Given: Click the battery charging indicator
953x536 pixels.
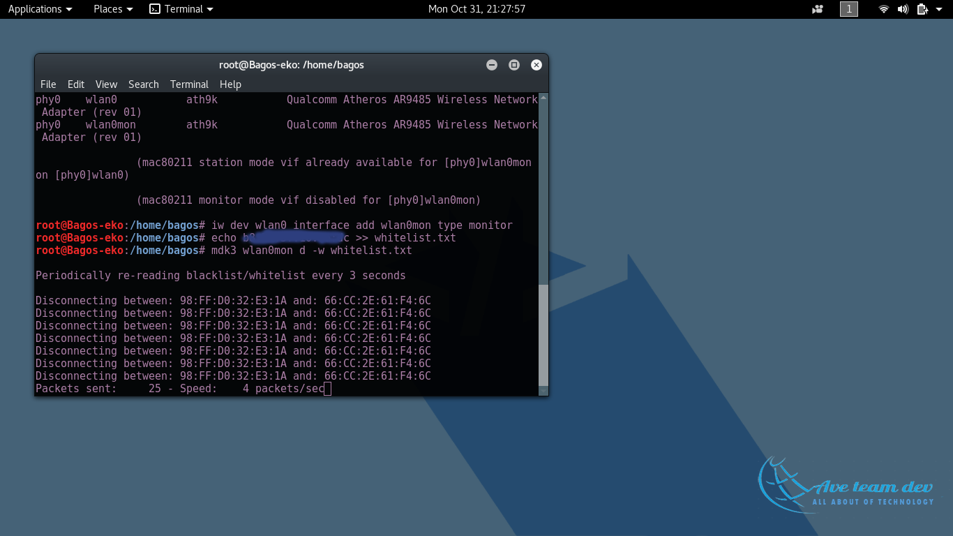Looking at the screenshot, I should pyautogui.click(x=922, y=9).
